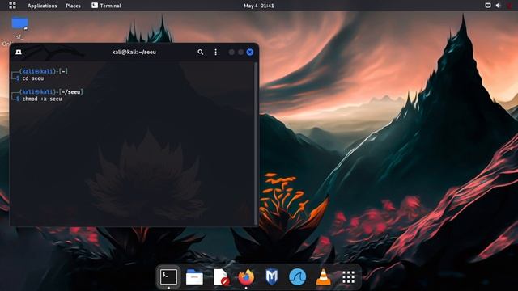Viewport: 518px width, 291px height.
Task: Click the volume speaker icon in system tray
Action: pos(498,6)
